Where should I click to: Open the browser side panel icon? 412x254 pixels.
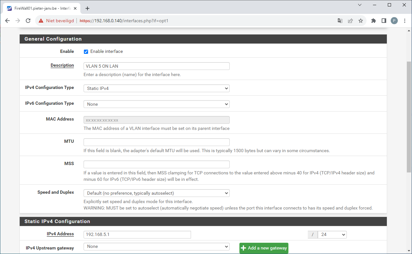coord(384,20)
